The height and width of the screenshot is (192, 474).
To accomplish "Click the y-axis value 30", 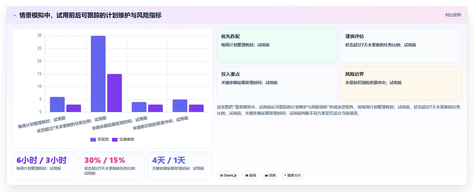I will (39, 36).
